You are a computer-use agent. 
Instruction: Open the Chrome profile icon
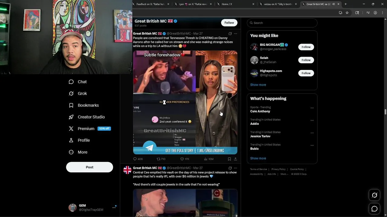click(x=375, y=13)
